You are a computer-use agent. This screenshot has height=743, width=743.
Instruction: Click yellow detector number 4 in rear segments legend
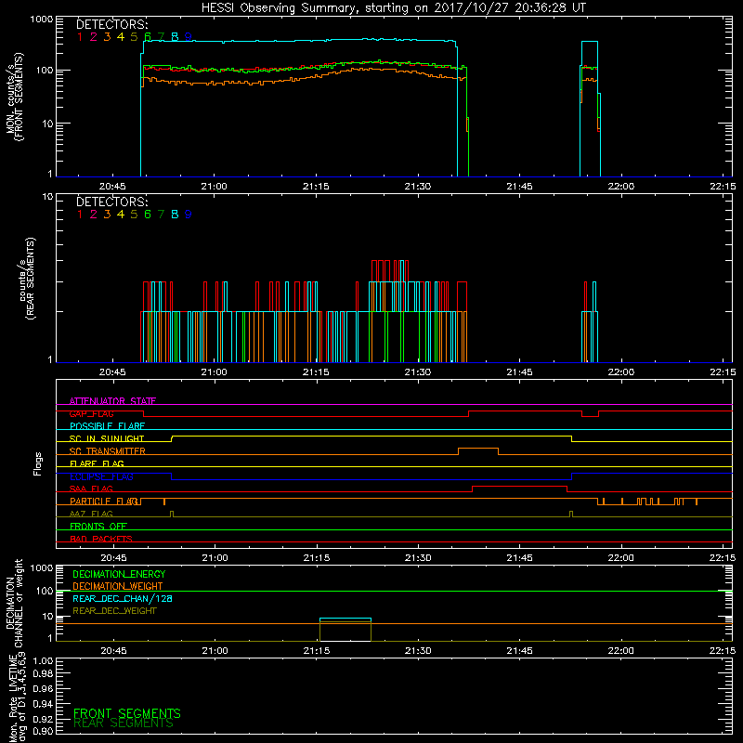tap(121, 215)
